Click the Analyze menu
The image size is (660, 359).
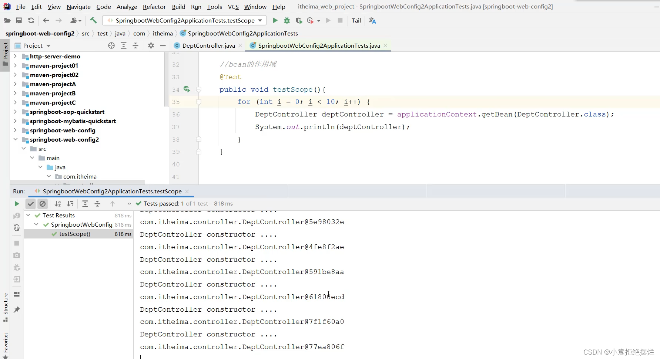(127, 7)
